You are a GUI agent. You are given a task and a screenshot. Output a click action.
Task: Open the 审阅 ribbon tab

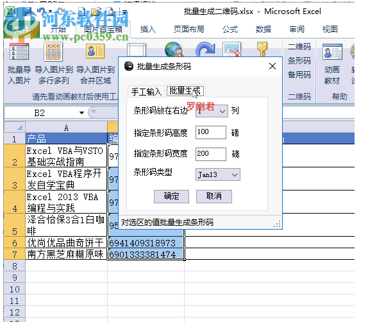click(297, 30)
